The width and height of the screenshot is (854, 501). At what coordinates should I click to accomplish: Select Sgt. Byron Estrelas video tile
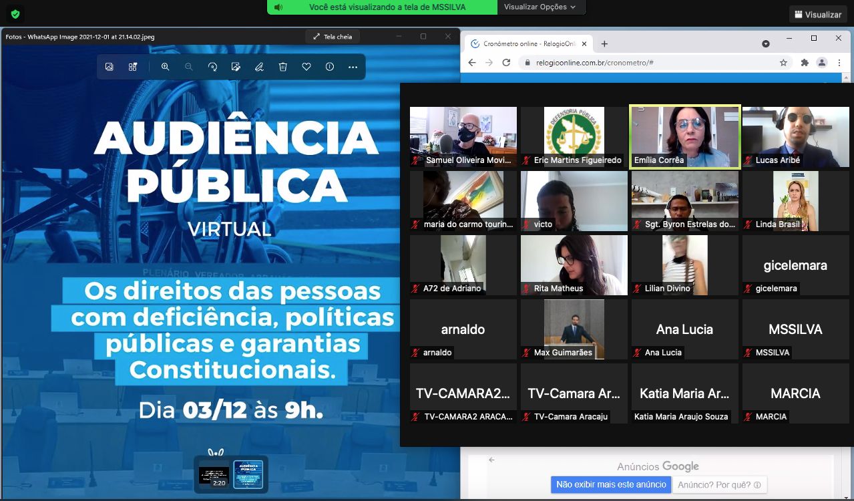(685, 201)
